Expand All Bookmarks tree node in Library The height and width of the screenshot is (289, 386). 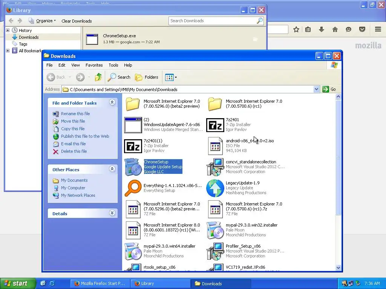pyautogui.click(x=8, y=51)
